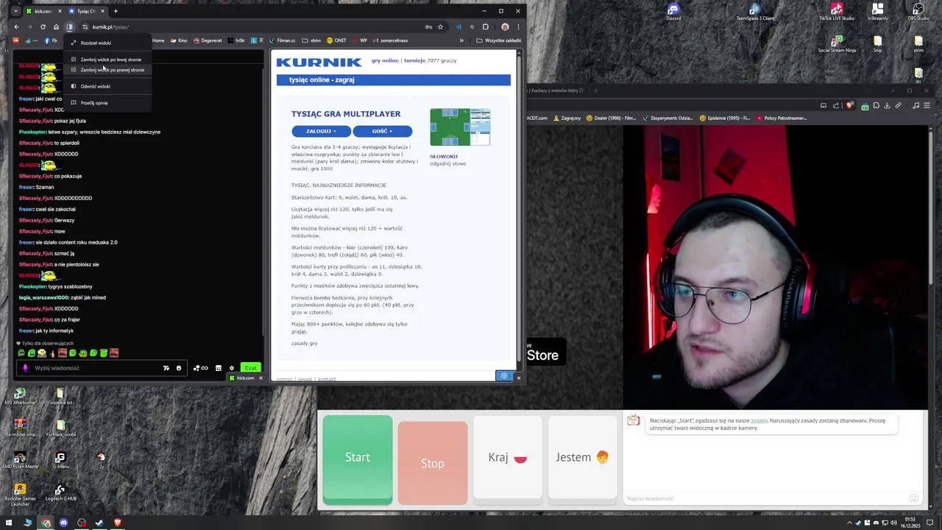Image resolution: width=942 pixels, height=530 pixels.
Task: Open the Zagraj.my bookmark in Brave
Action: tap(567, 118)
